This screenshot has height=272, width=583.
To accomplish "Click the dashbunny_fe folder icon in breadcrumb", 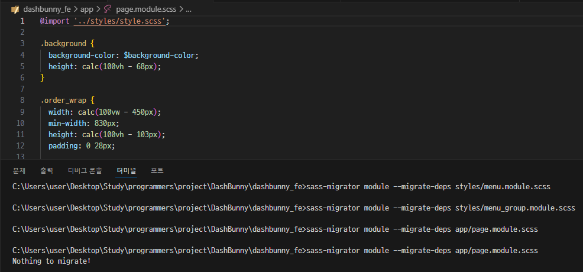I will [x=15, y=9].
